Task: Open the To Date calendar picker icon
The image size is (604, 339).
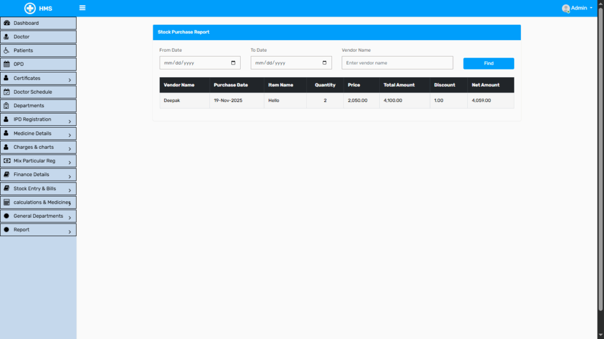Action: (324, 63)
